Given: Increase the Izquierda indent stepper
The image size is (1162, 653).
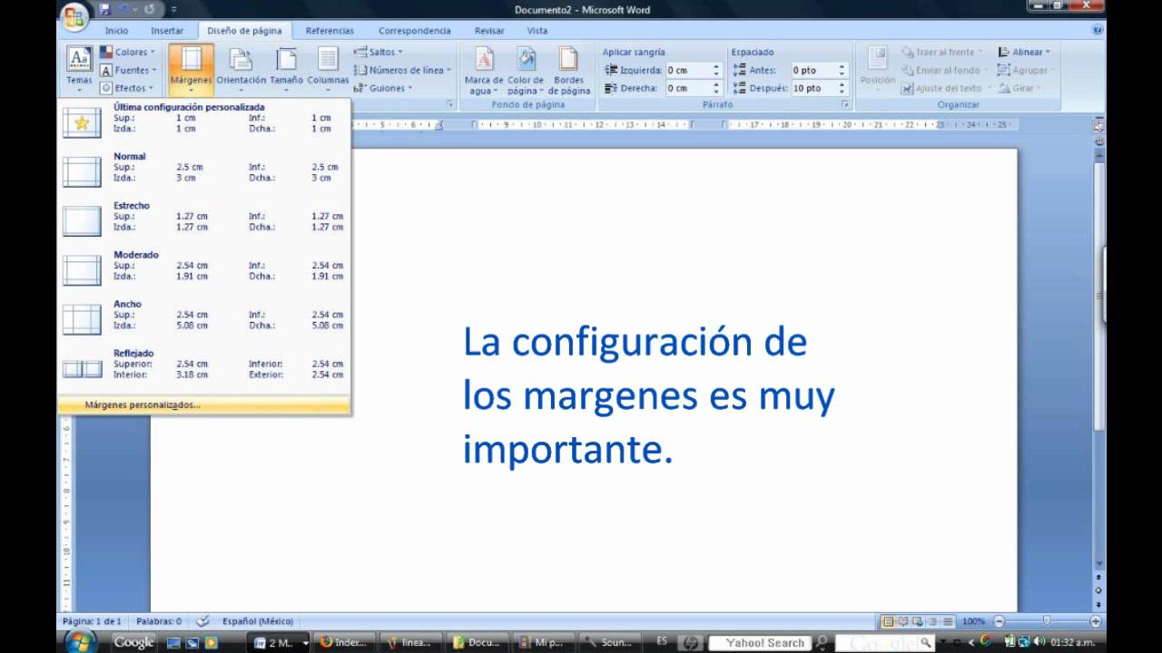Looking at the screenshot, I should [x=716, y=66].
